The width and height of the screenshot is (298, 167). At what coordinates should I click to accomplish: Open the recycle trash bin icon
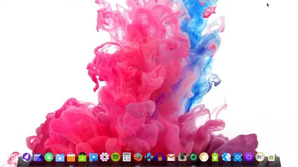pos(271,158)
